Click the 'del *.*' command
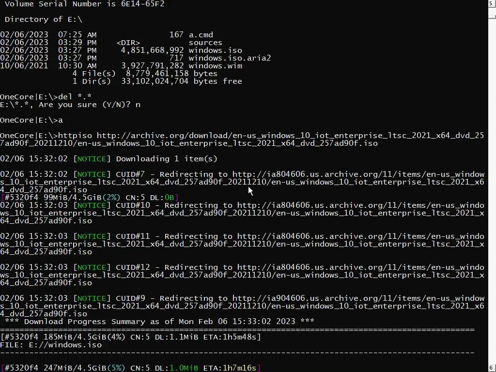This screenshot has height=372, width=496. pos(75,97)
